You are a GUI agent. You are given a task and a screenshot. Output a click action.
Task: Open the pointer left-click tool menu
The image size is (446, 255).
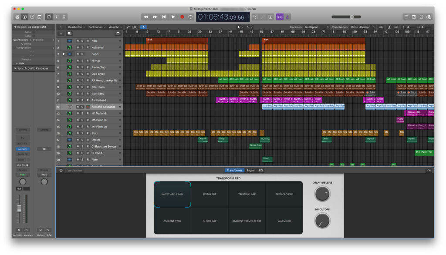tap(240, 27)
